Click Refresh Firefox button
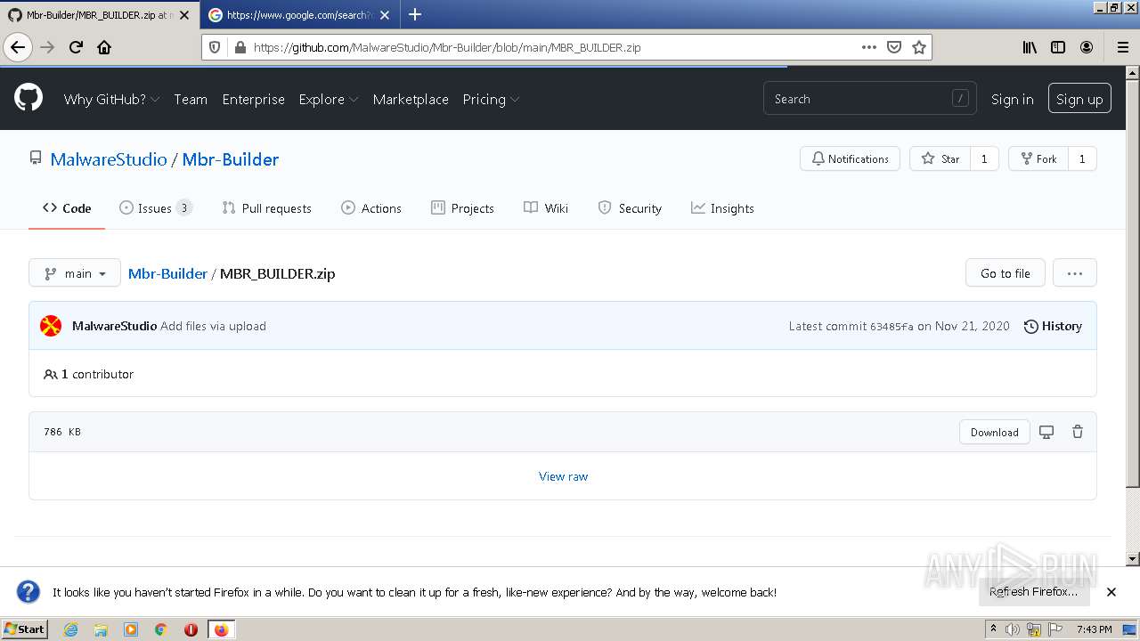This screenshot has height=641, width=1140. [1033, 591]
